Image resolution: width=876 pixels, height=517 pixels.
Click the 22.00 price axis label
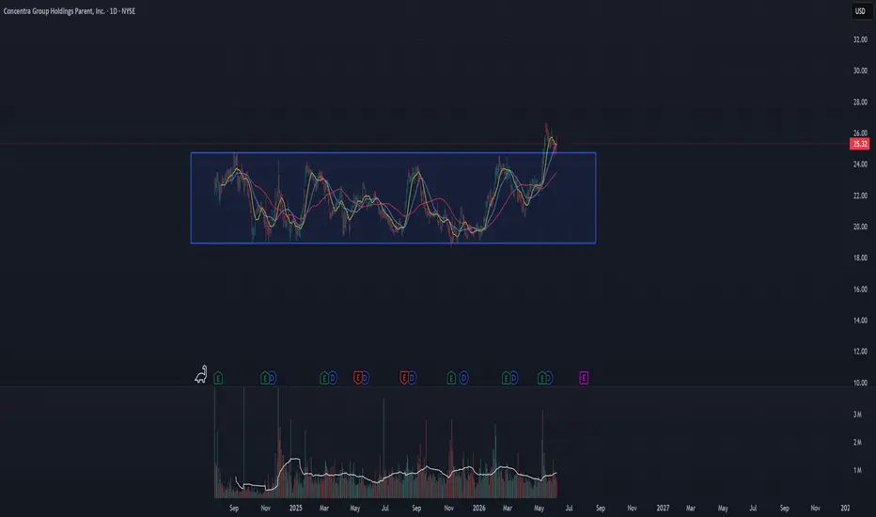click(860, 196)
